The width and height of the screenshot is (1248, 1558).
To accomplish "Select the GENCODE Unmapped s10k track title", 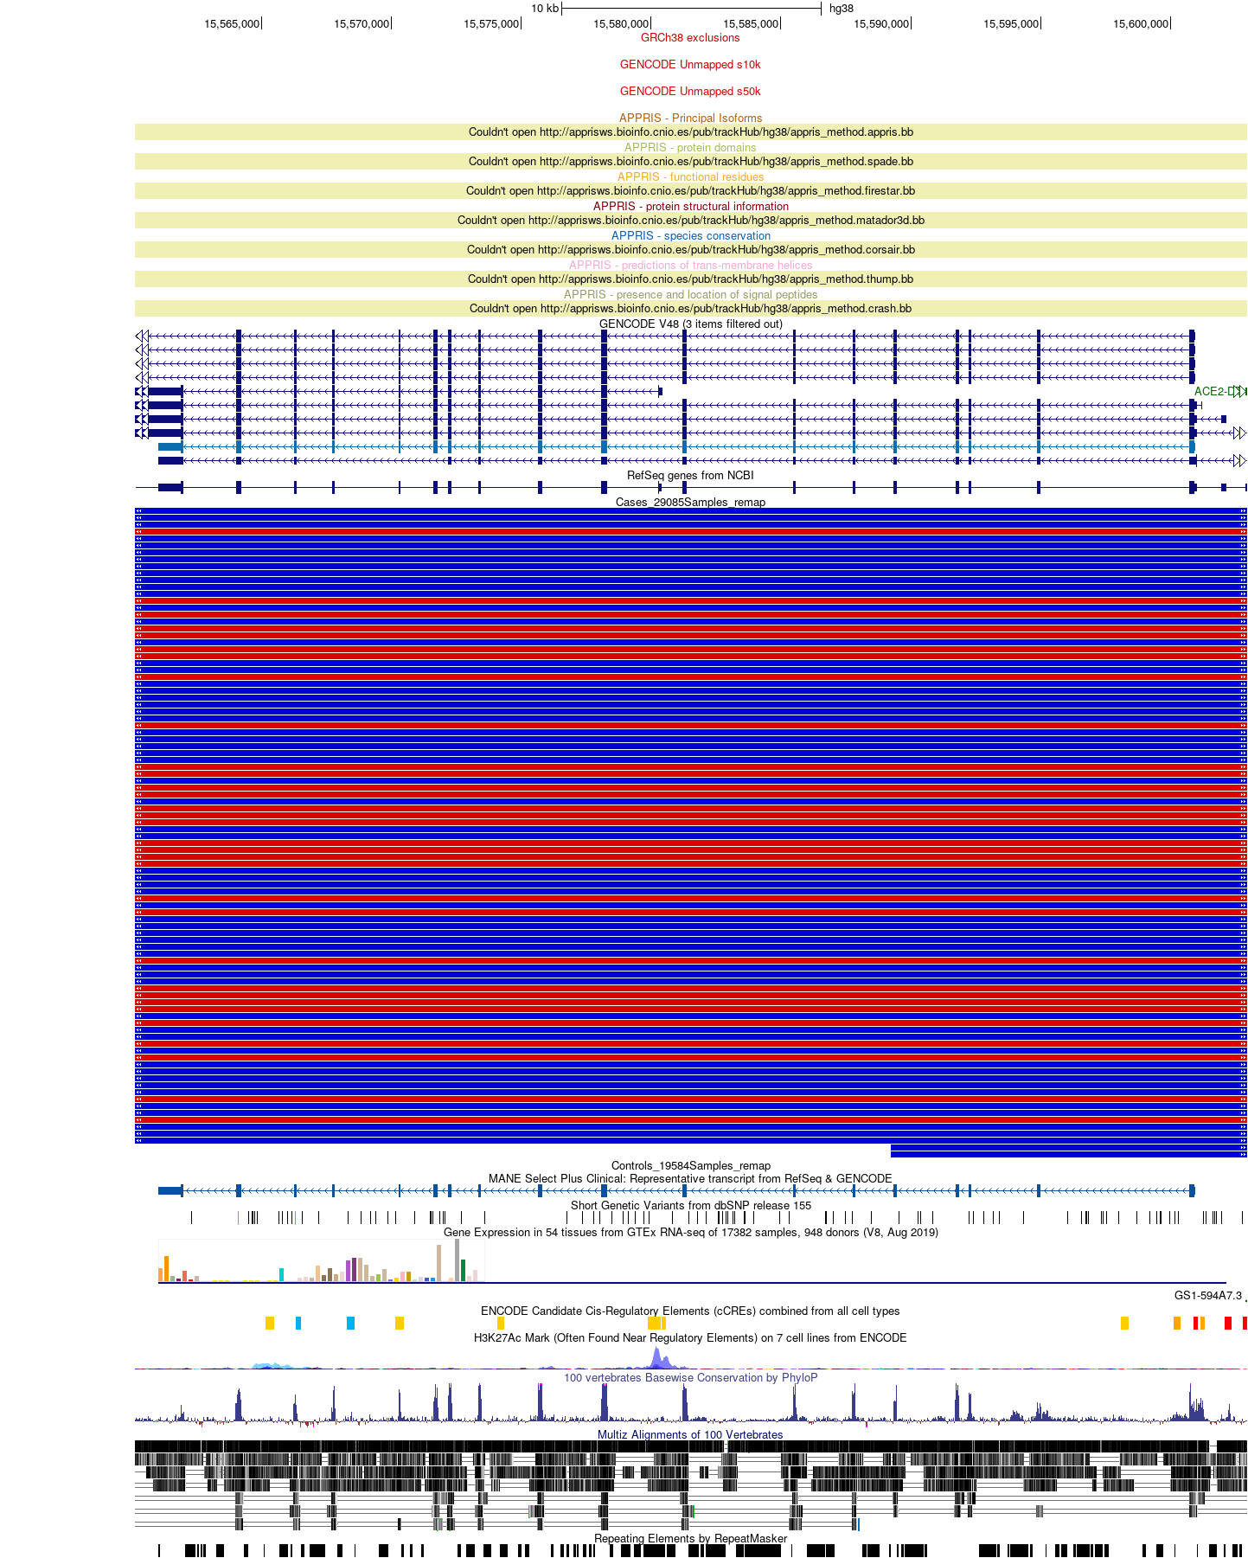I will coord(690,65).
